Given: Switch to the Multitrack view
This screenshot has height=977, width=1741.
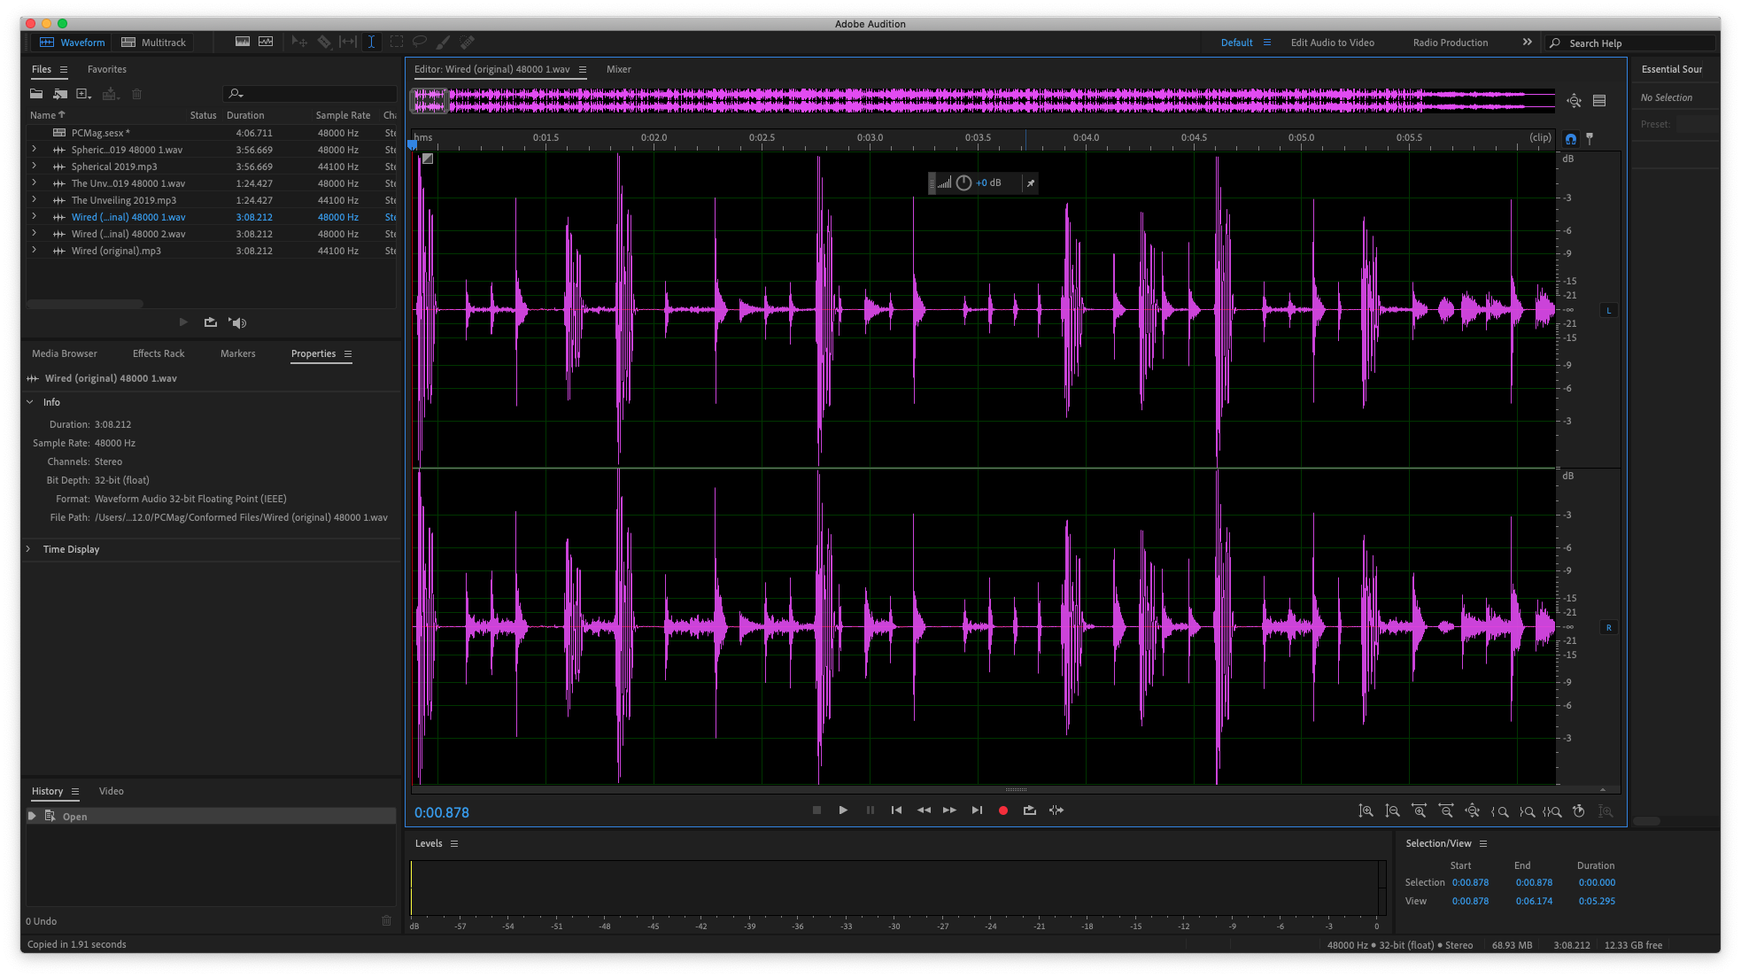Looking at the screenshot, I should click(155, 43).
